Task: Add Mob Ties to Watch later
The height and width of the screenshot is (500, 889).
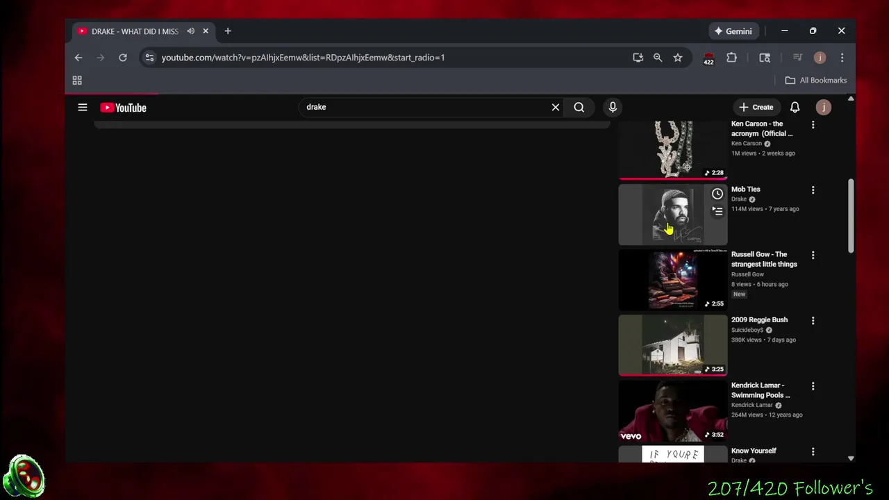Action: 717,194
